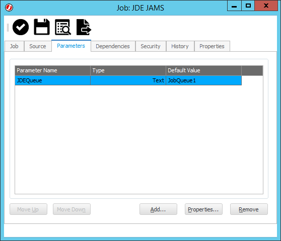The height and width of the screenshot is (241, 281).
Task: Click the toolbar grip handle
Action: click(8, 28)
